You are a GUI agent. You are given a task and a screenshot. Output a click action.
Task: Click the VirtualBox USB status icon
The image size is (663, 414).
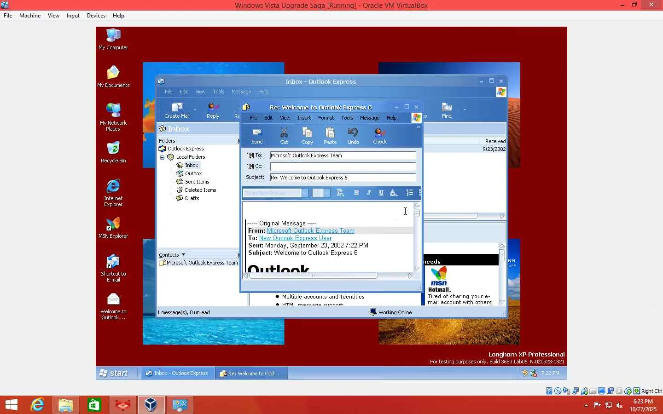584,391
